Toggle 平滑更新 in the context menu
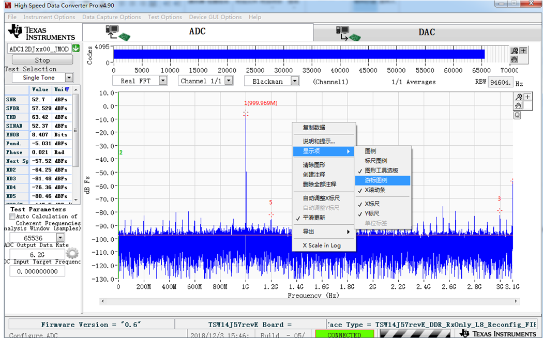Image resolution: width=543 pixels, height=339 pixels. [x=324, y=218]
